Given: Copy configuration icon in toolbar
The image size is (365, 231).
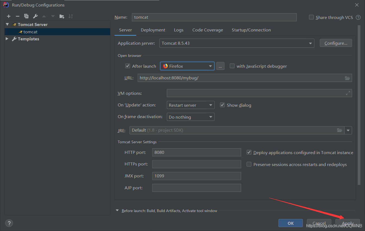Looking at the screenshot, I should (x=26, y=16).
